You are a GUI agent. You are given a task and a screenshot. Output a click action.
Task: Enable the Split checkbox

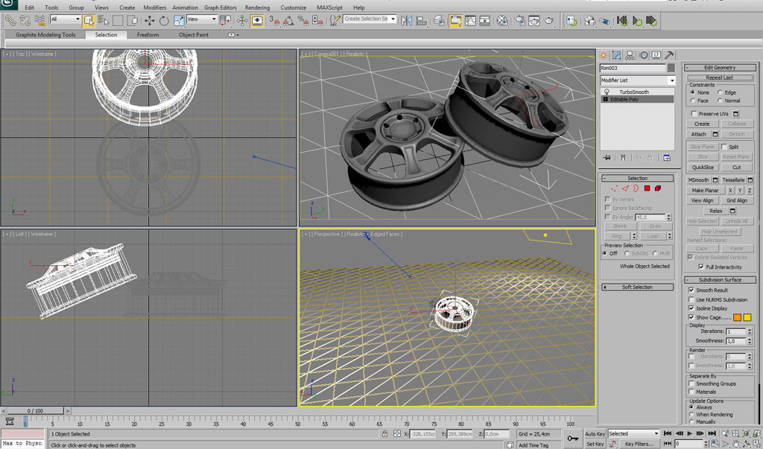(724, 147)
